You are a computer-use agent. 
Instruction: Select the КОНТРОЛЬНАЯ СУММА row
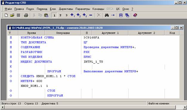point(93,38)
